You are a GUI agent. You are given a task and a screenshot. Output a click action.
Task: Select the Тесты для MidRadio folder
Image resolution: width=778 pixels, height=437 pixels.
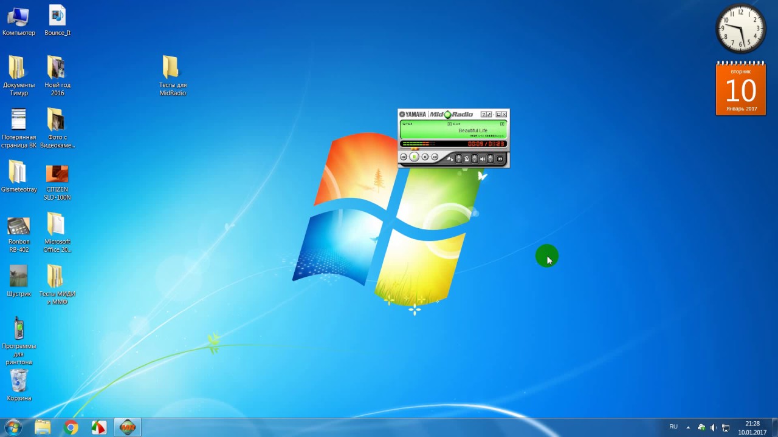[x=173, y=76]
